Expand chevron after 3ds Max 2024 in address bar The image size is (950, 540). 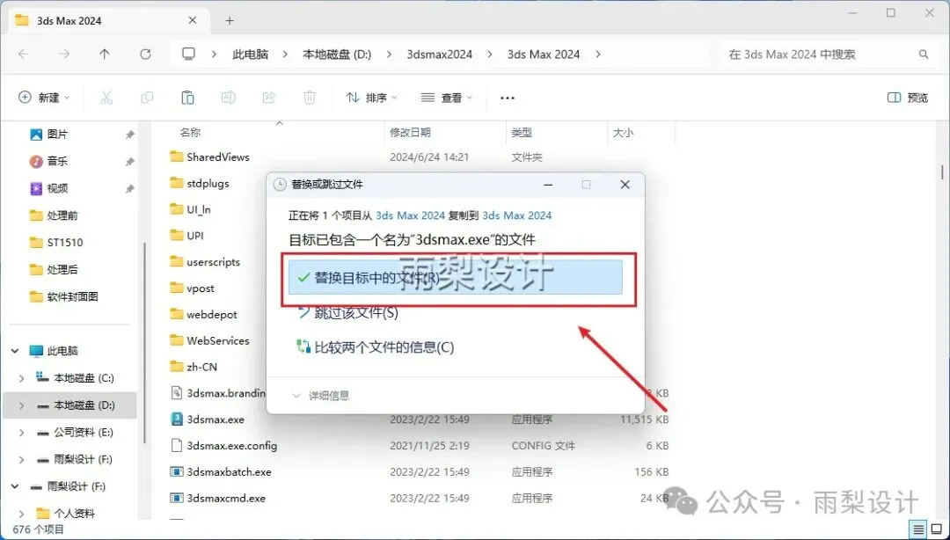point(598,54)
